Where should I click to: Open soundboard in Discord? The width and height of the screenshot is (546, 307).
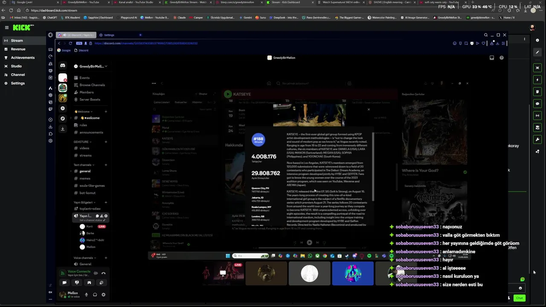tap(102, 282)
